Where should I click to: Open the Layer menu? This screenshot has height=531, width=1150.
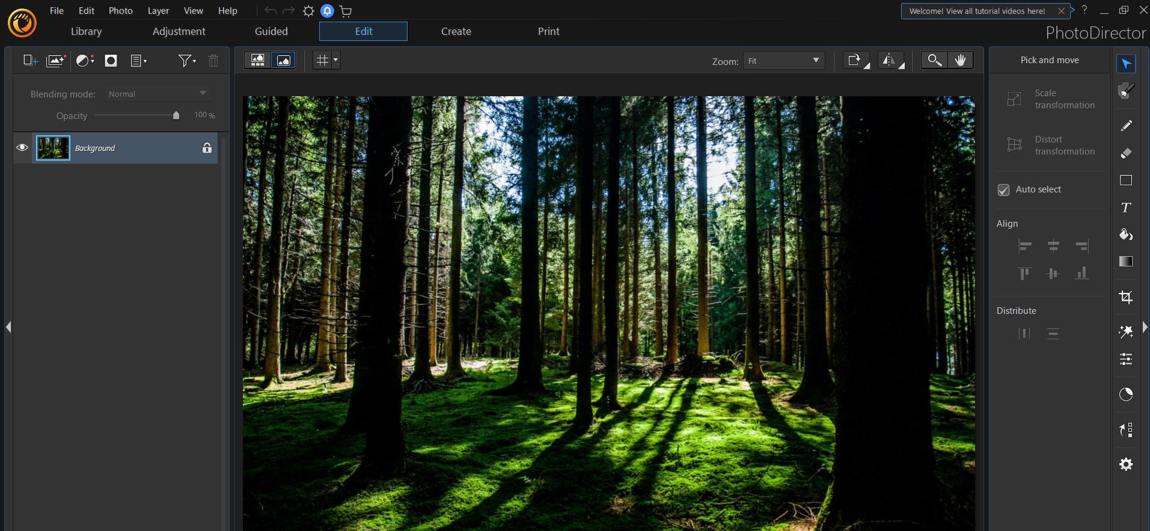point(158,11)
